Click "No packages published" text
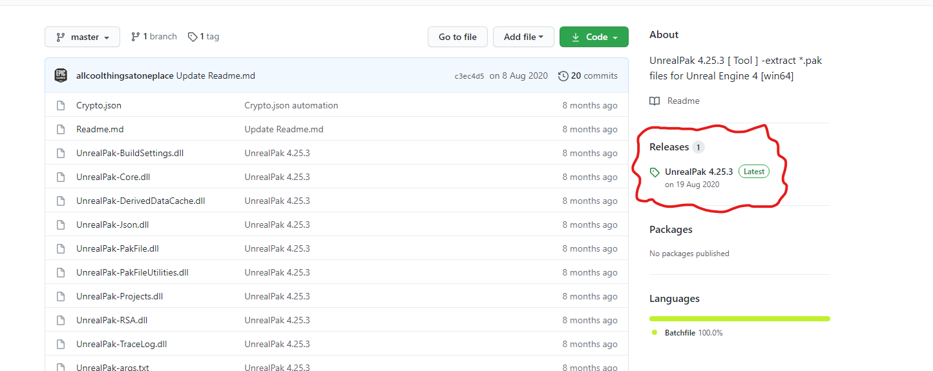Image resolution: width=933 pixels, height=371 pixels. 689,254
